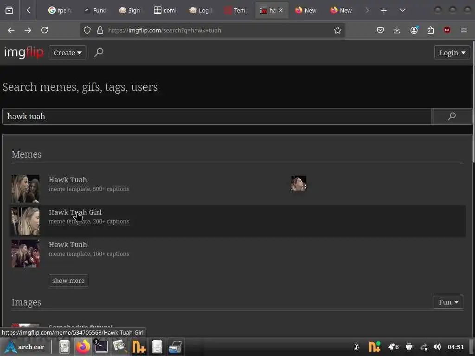List all tabs dropdown arrow
The width and height of the screenshot is (475, 356).
point(402,11)
